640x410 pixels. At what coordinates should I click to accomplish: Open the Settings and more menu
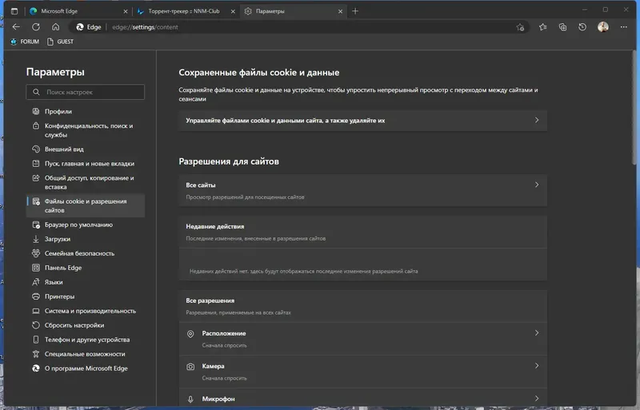tap(623, 26)
